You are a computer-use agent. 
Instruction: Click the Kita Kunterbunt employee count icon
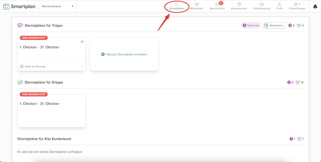coord(299,139)
